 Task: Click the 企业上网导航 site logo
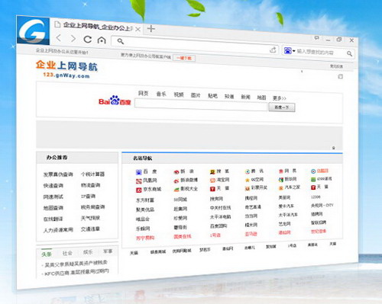pyautogui.click(x=66, y=69)
